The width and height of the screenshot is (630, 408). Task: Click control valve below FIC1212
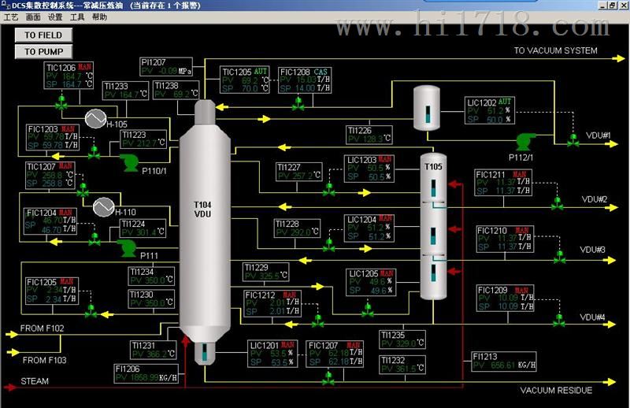pos(318,321)
